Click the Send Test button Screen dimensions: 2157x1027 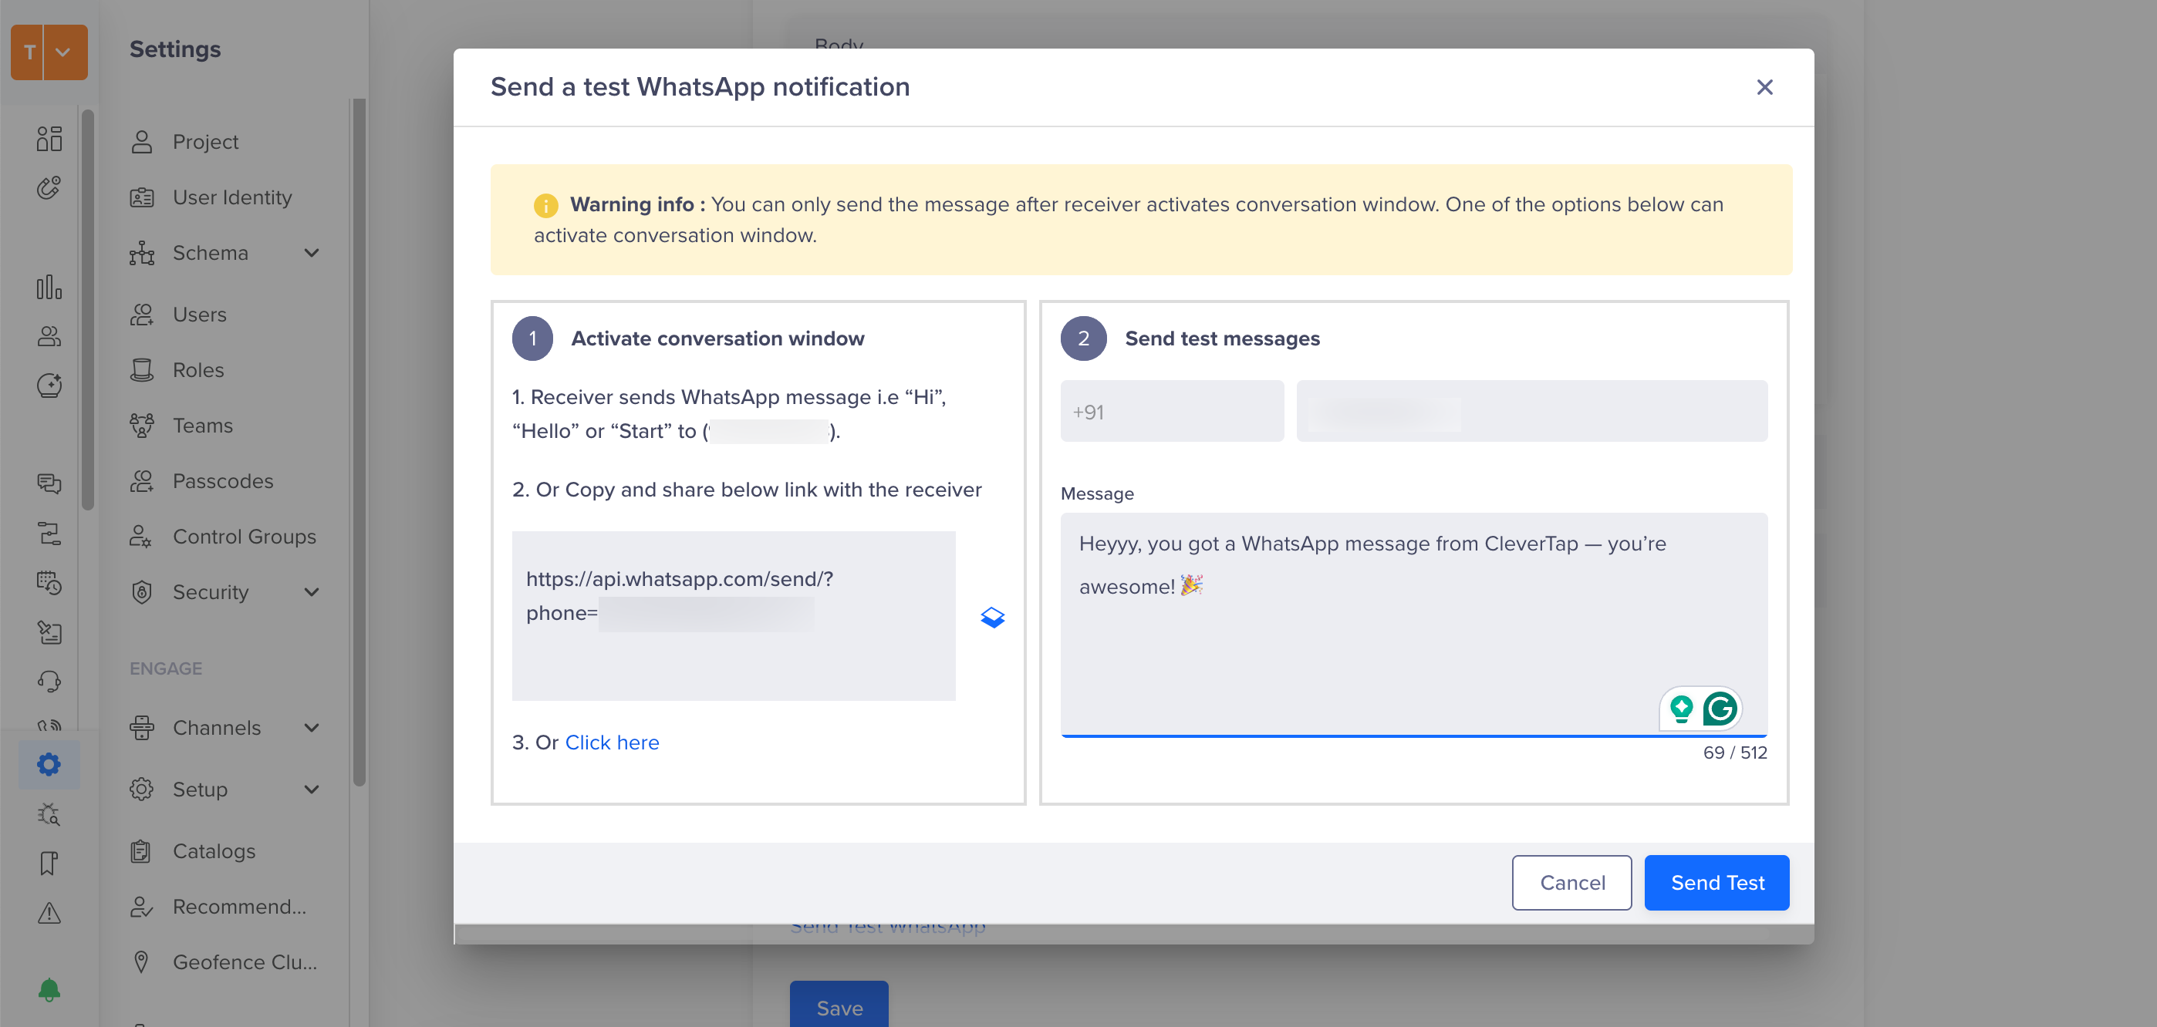click(x=1716, y=882)
